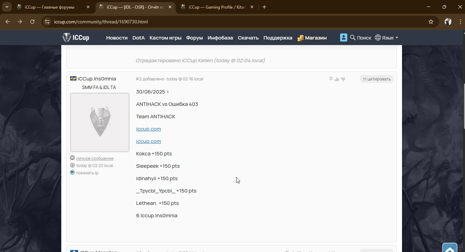Click the thumbs-down icon on post #2
465x252 pixels.
coord(343,79)
